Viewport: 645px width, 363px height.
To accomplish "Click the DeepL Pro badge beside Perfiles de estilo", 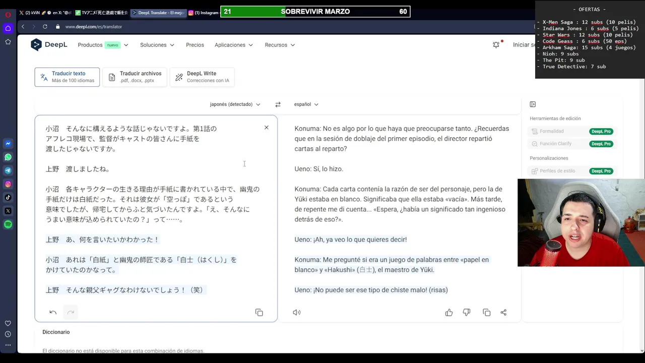I will pos(601,171).
